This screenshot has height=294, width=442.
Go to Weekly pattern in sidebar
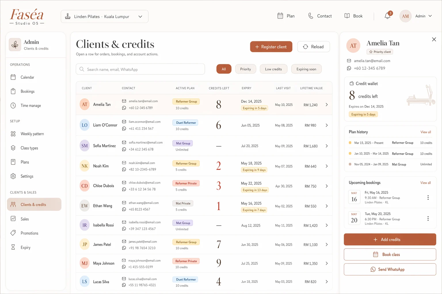tap(34, 134)
